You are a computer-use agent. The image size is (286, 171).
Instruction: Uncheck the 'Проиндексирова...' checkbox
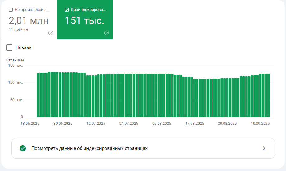(x=67, y=10)
